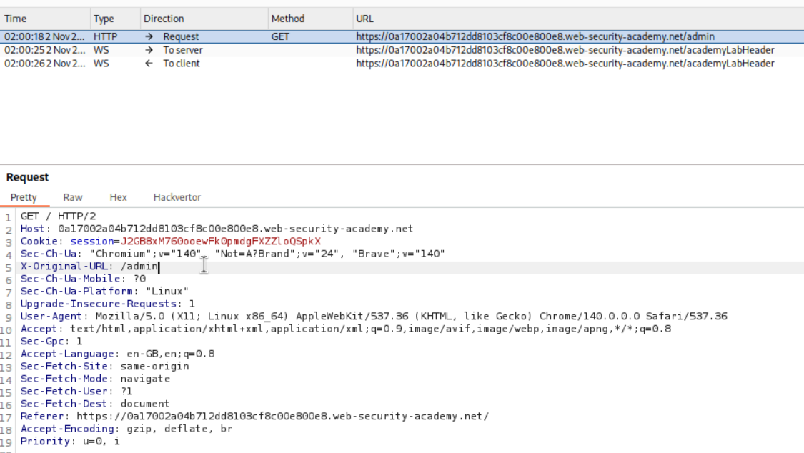The height and width of the screenshot is (453, 804).
Task: Select the /admin URL in first row
Action: point(535,36)
